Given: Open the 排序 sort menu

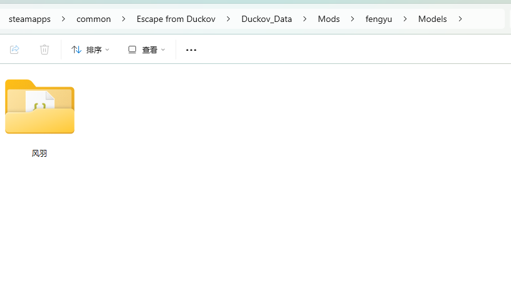Looking at the screenshot, I should (x=90, y=50).
